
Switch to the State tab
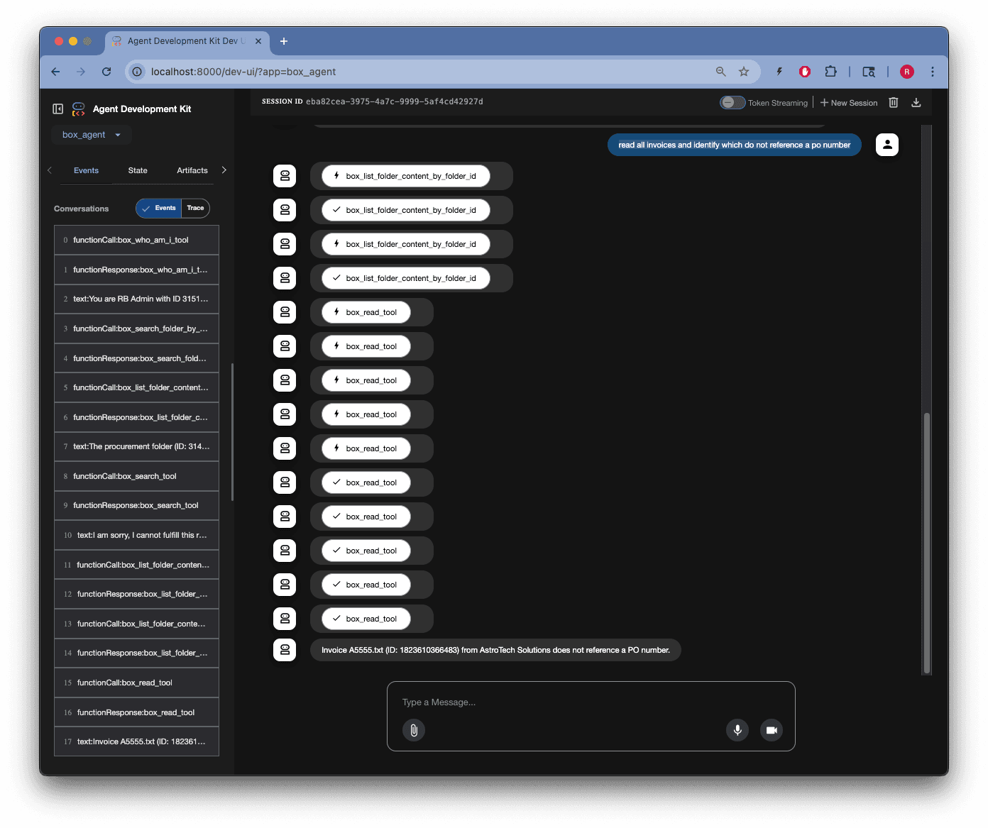pyautogui.click(x=138, y=170)
